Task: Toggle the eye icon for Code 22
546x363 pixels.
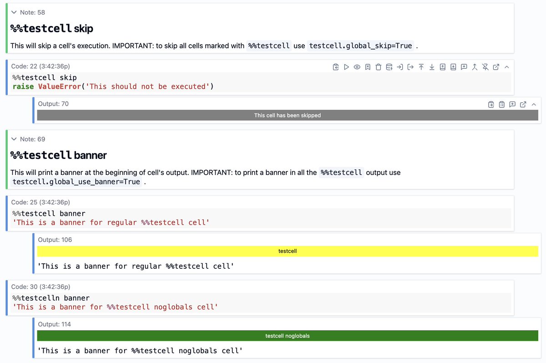Action: click(357, 67)
